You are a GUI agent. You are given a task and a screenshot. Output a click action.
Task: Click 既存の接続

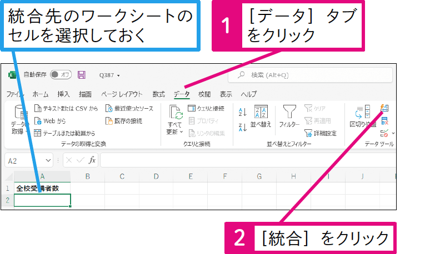(x=124, y=121)
